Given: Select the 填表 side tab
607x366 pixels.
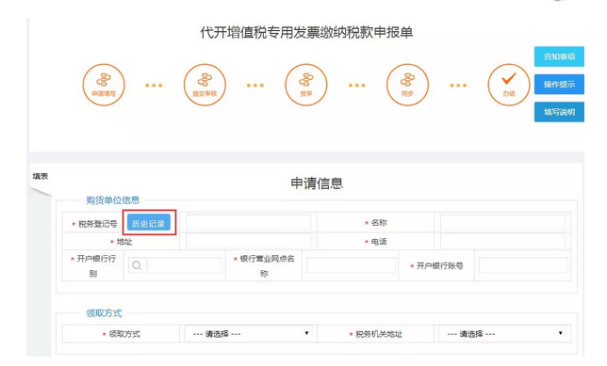Looking at the screenshot, I should 41,177.
